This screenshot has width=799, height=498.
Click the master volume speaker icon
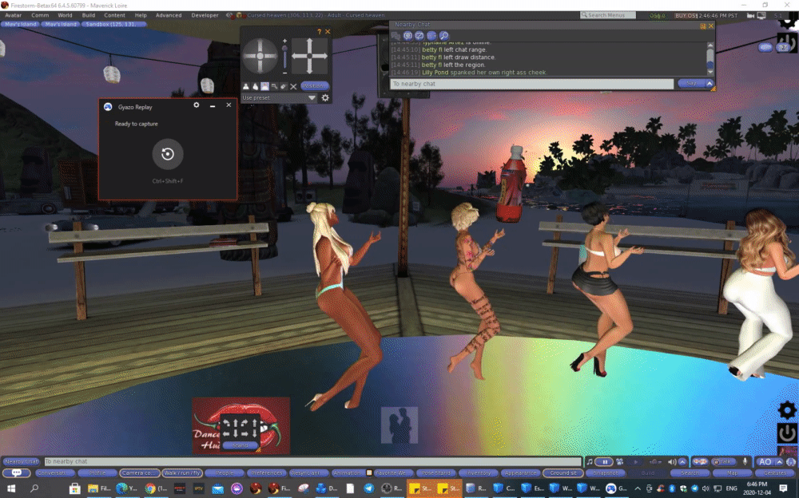click(672, 462)
